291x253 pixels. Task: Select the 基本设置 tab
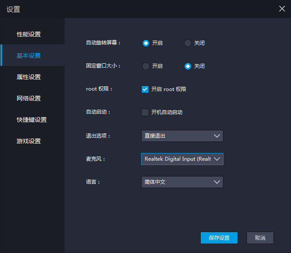pyautogui.click(x=29, y=56)
